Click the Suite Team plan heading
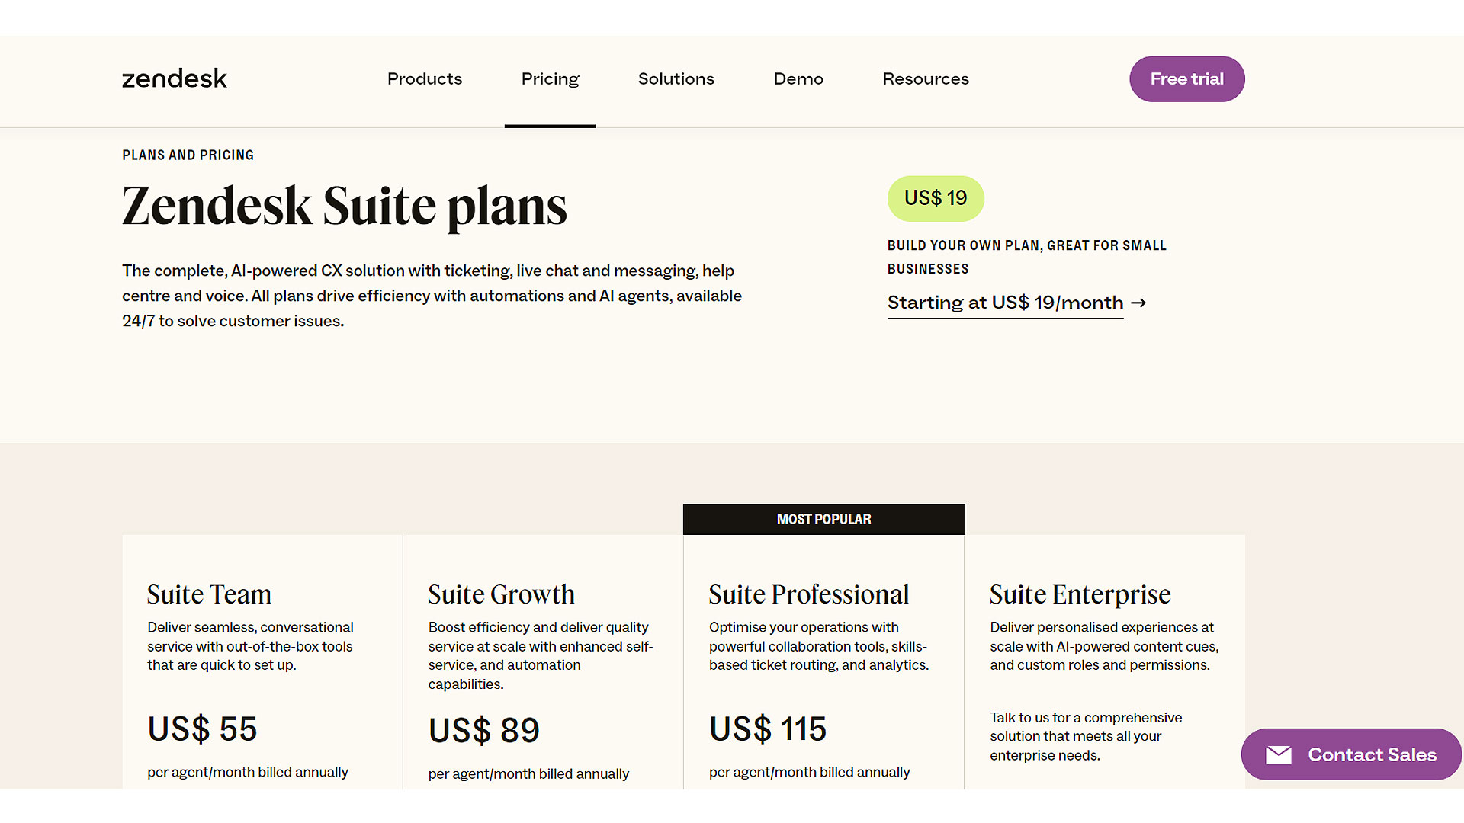The height and width of the screenshot is (823, 1464). pyautogui.click(x=209, y=594)
